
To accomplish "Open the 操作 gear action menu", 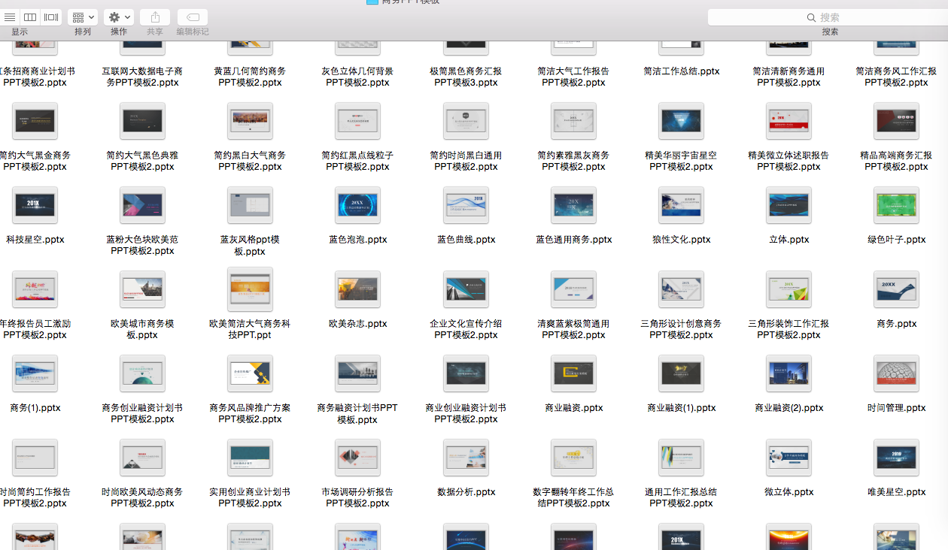I will (x=119, y=17).
